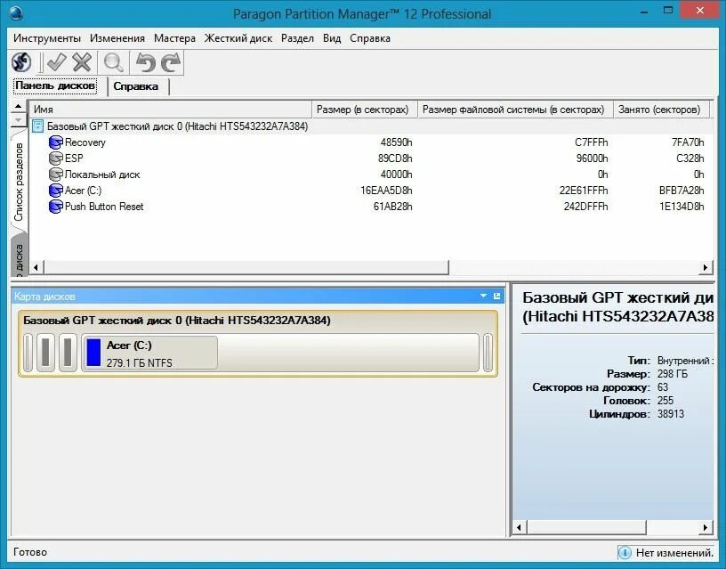Click the 242DFFFh file system size cell
Image resolution: width=726 pixels, height=569 pixels.
click(x=585, y=207)
